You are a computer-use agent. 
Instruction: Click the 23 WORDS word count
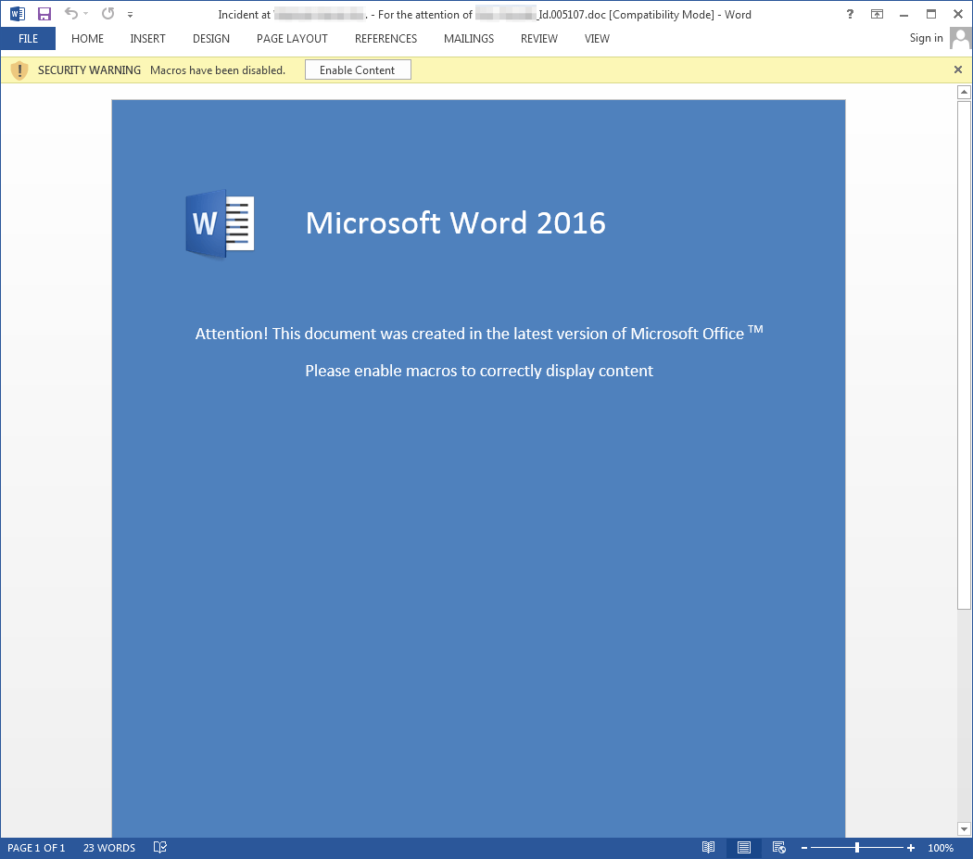109,848
